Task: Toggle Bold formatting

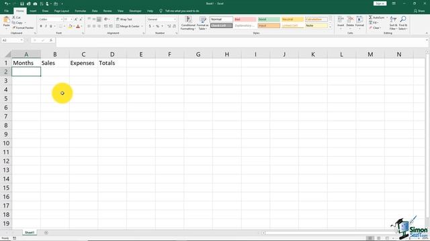Action: 41,26
